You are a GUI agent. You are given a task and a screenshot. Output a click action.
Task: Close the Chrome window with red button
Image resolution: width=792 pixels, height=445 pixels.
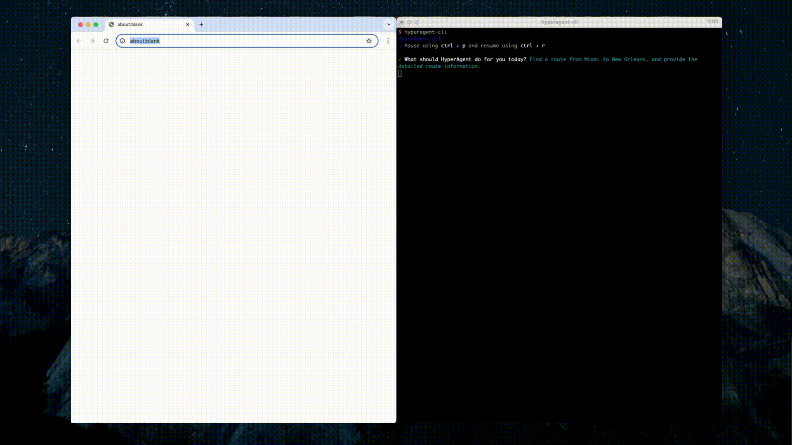tap(80, 24)
